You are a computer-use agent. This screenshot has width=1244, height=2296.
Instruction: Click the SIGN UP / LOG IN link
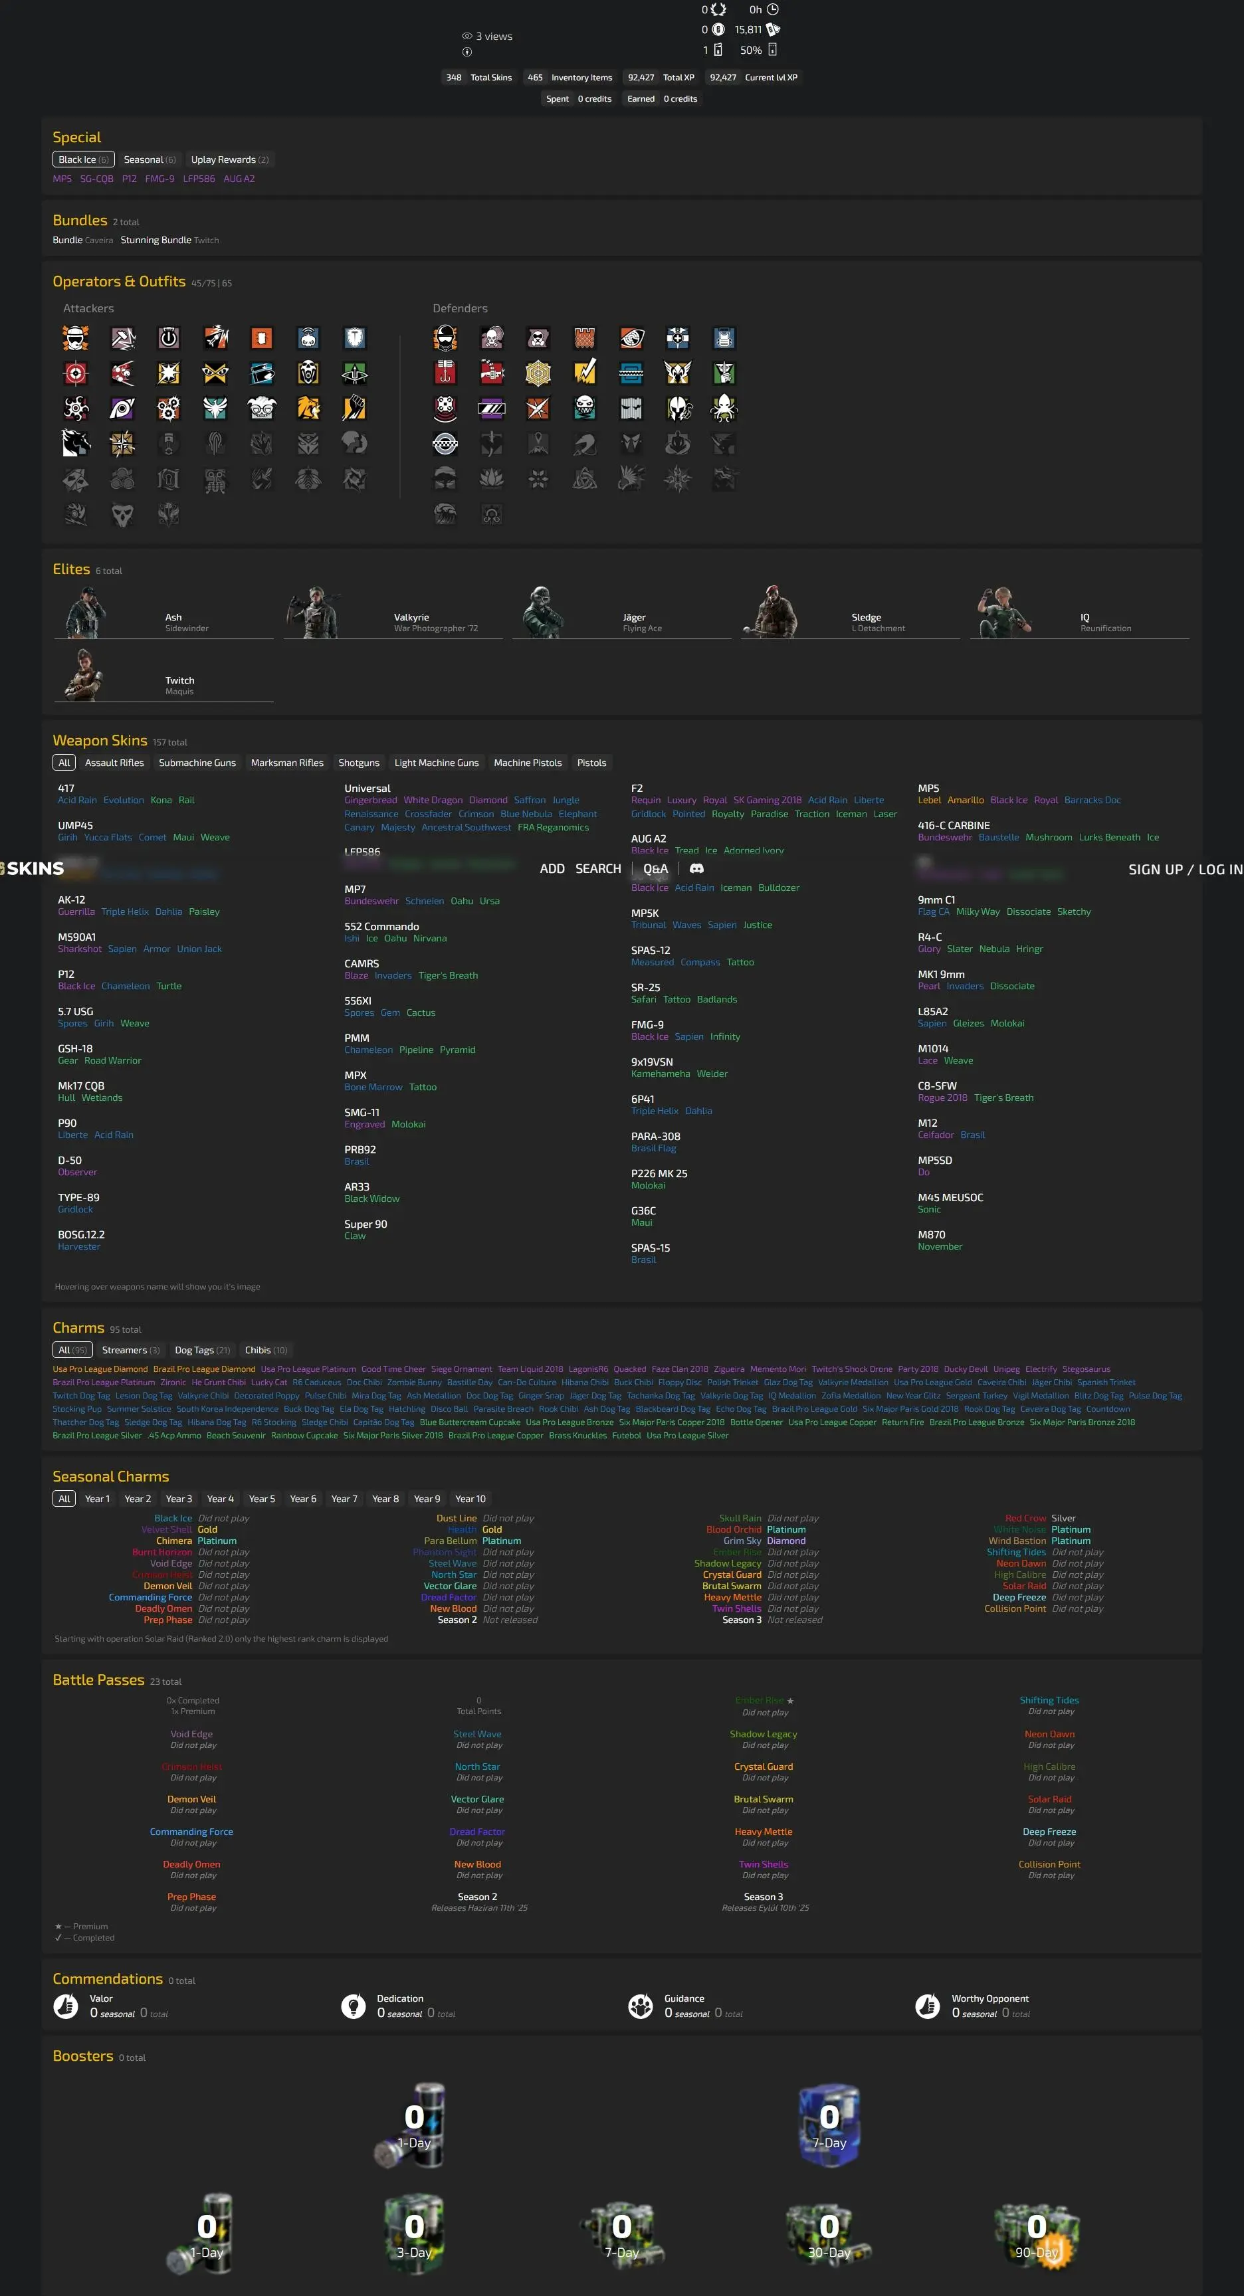1184,869
